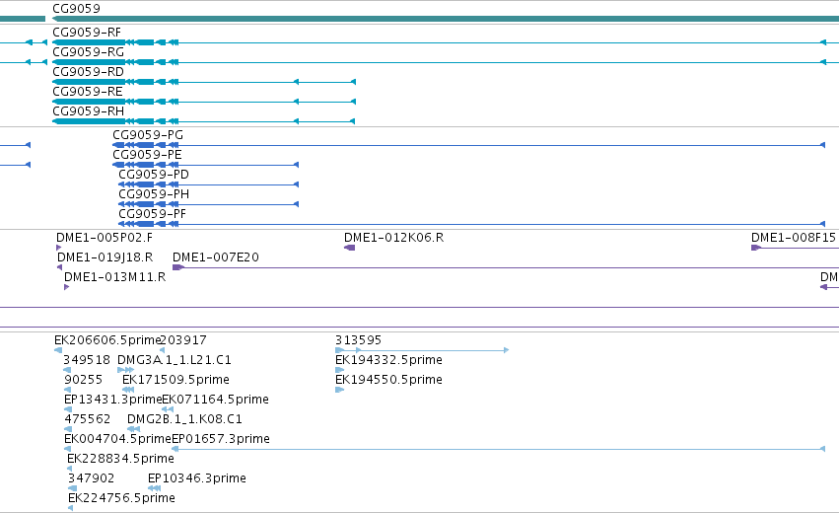
Task: Select the EP13431.3prime EST label
Action: (113, 400)
